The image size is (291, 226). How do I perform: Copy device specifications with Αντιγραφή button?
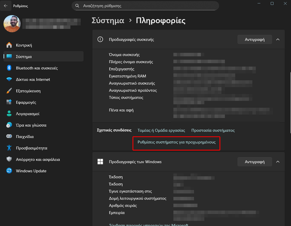[255, 39]
